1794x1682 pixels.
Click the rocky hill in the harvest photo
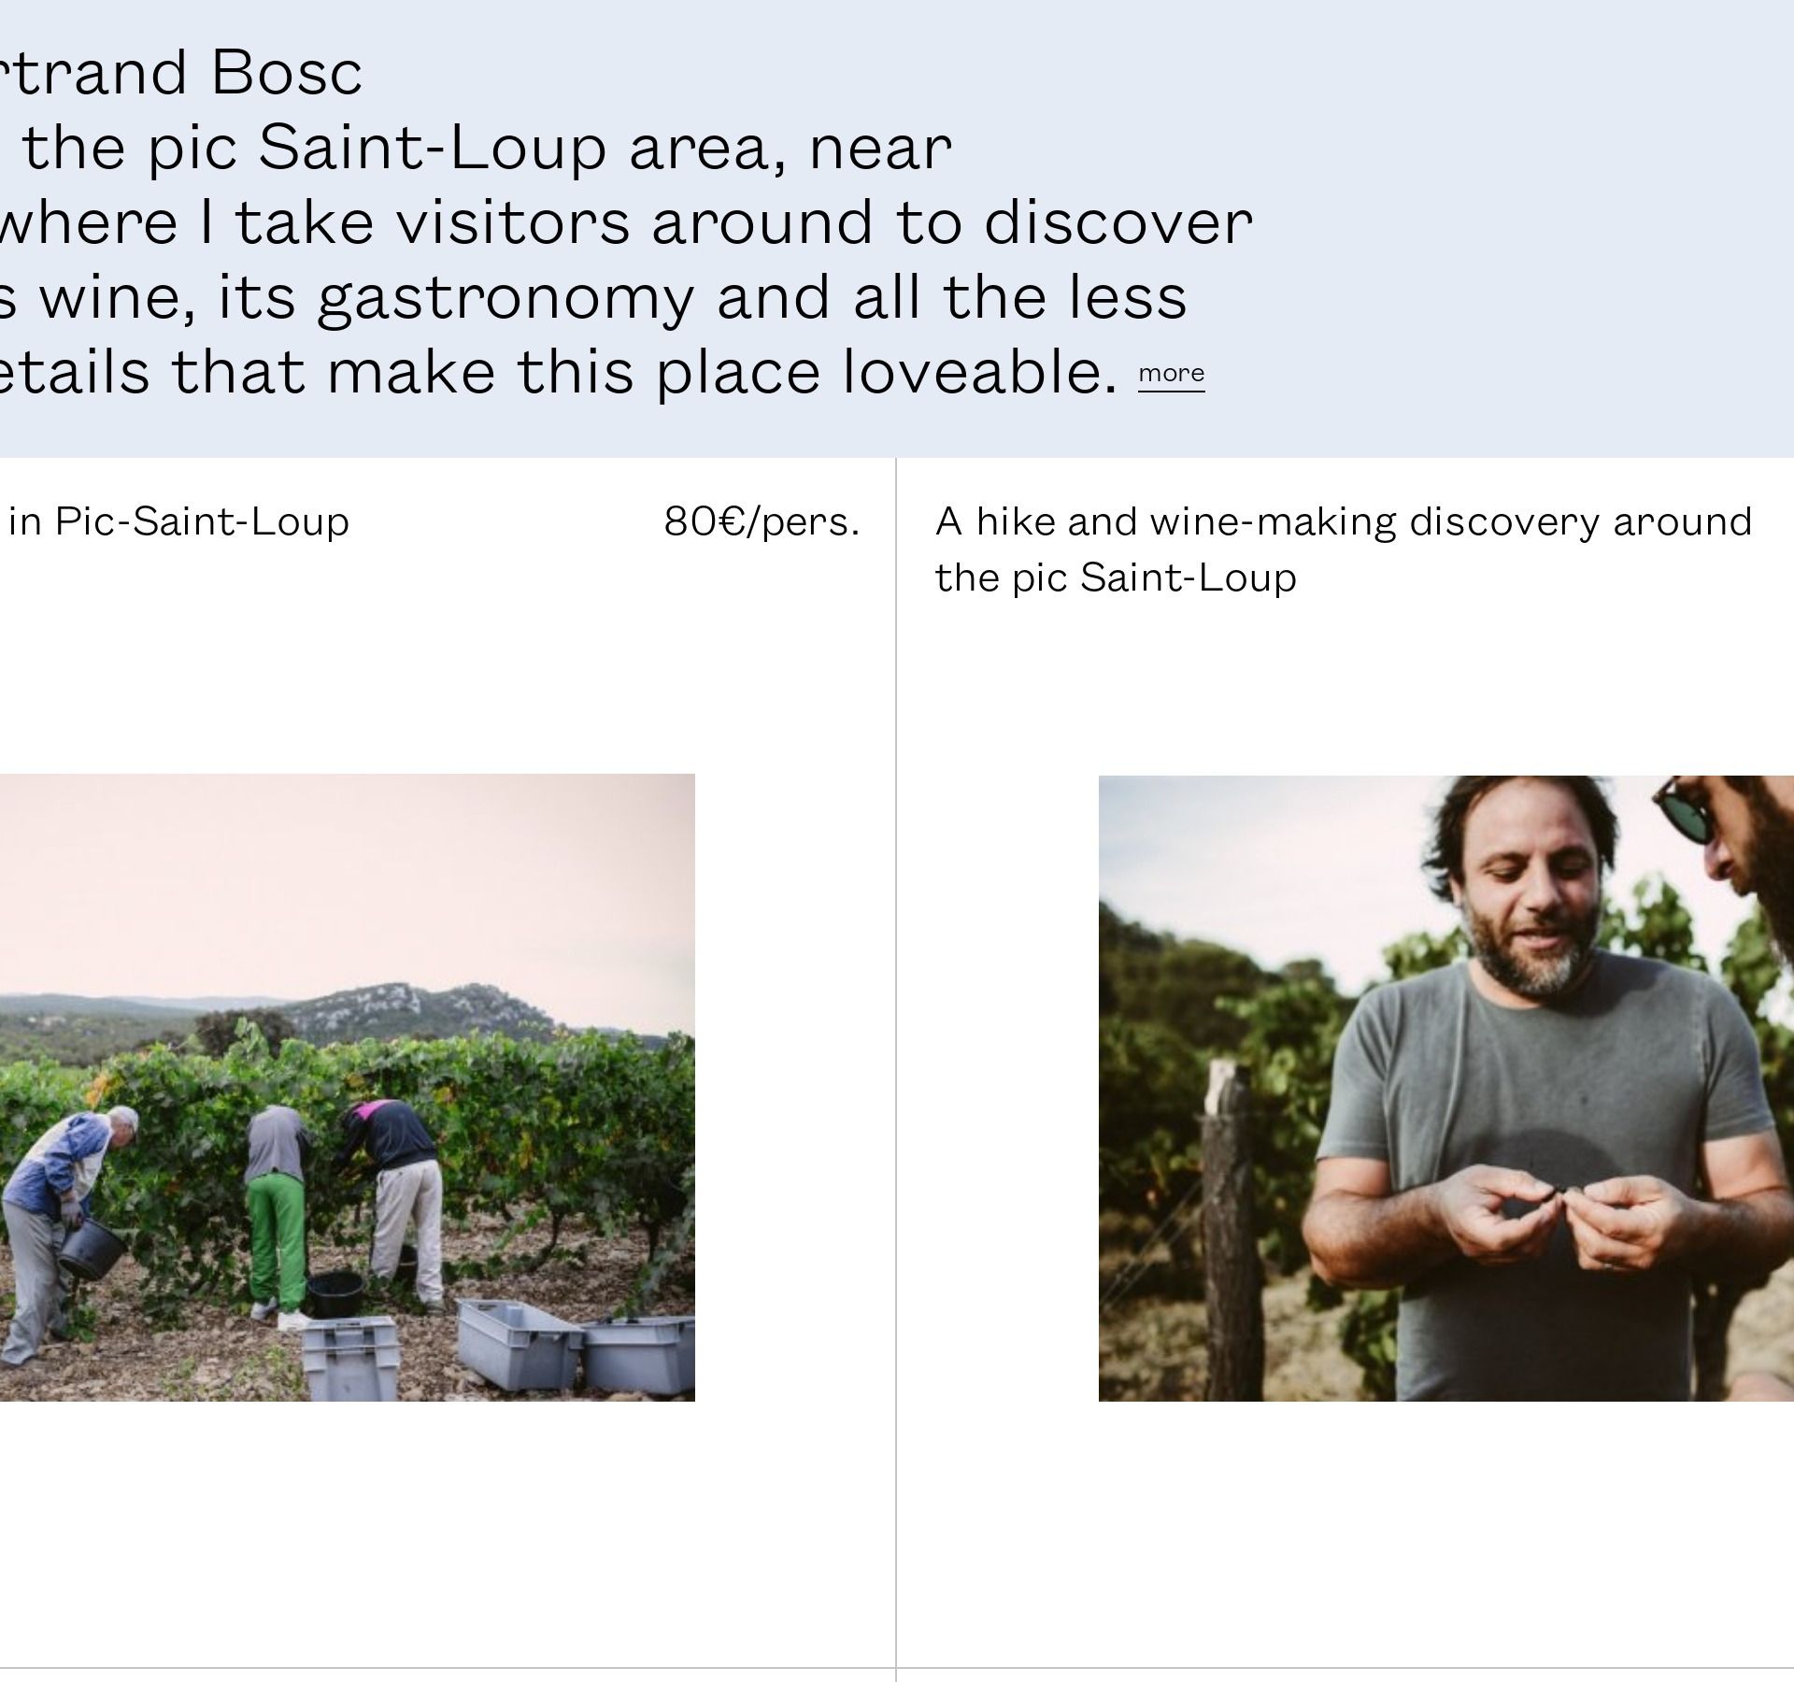tap(420, 1009)
